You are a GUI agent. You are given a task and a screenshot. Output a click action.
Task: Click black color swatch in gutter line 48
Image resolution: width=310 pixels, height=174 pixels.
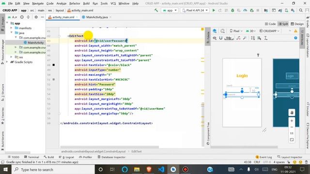pyautogui.click(x=54, y=65)
